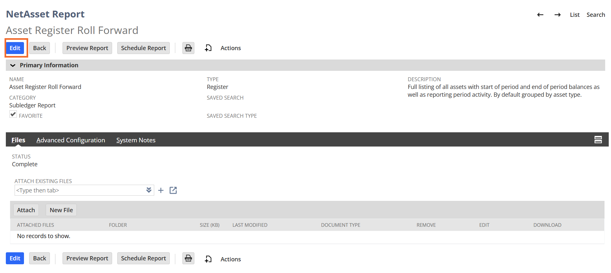Open the Attach Existing Files dropdown arrow

[x=149, y=190]
